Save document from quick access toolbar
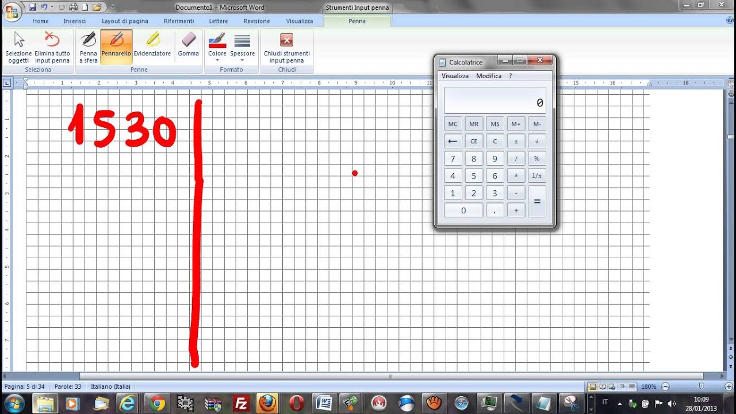 click(32, 7)
